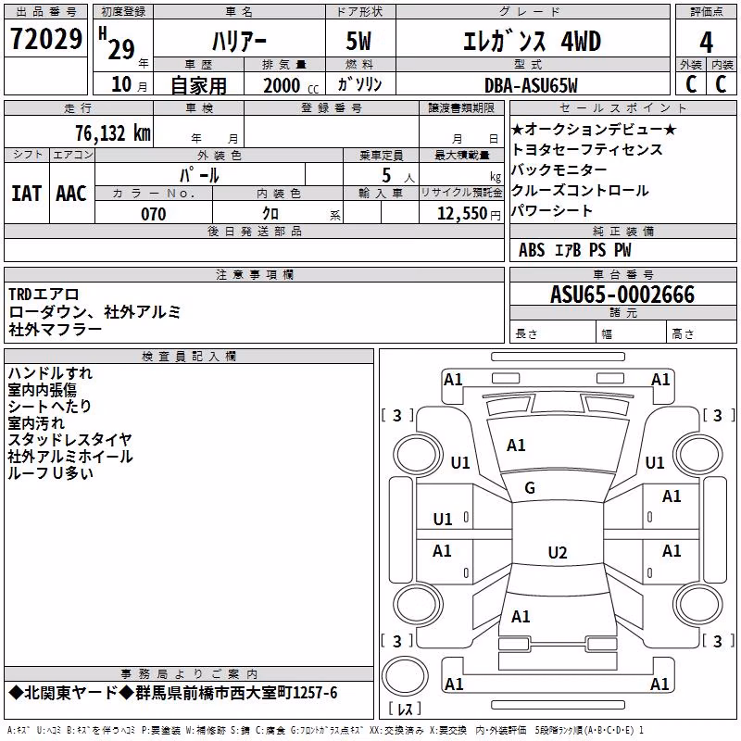Click the shift type IAT
Screen dimensions: 741x741
click(26, 194)
